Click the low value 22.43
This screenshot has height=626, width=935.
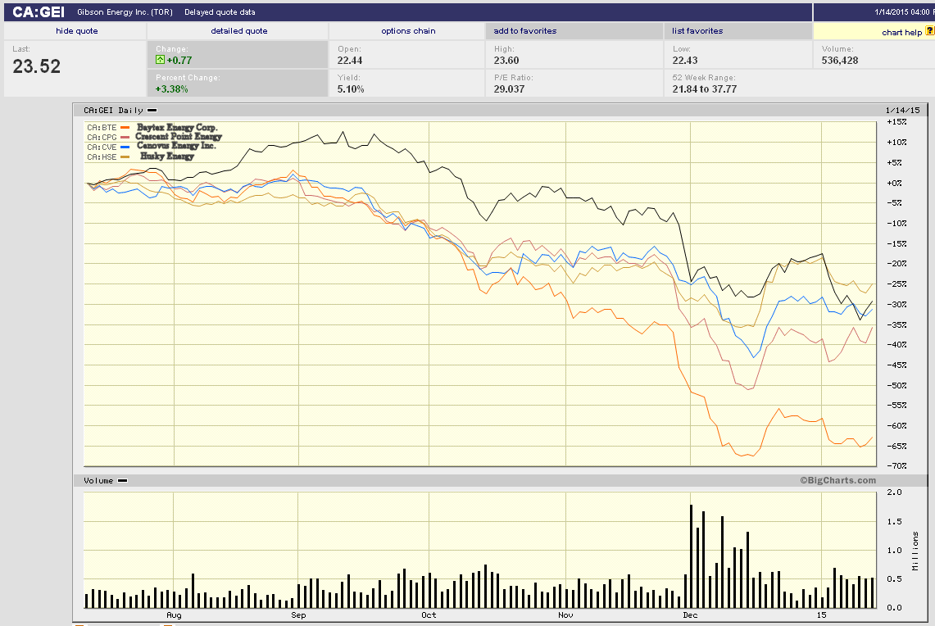[x=685, y=60]
